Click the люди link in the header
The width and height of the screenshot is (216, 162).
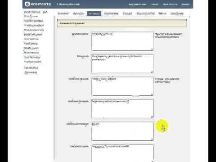click(155, 4)
